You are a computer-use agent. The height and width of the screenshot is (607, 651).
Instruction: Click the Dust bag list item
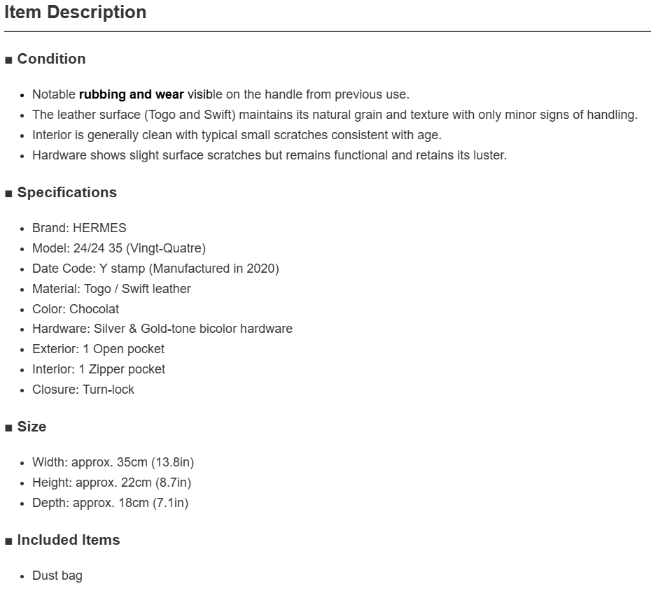click(57, 576)
